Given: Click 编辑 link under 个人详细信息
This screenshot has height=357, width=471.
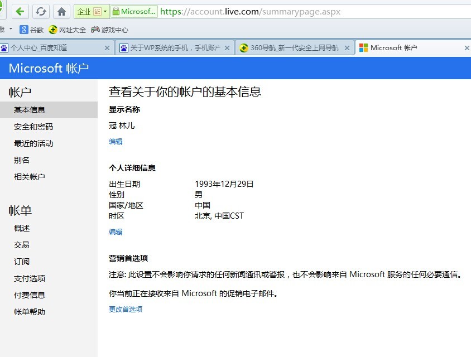Looking at the screenshot, I should click(x=116, y=232).
